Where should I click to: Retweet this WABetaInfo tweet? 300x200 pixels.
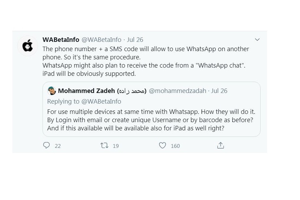click(105, 145)
